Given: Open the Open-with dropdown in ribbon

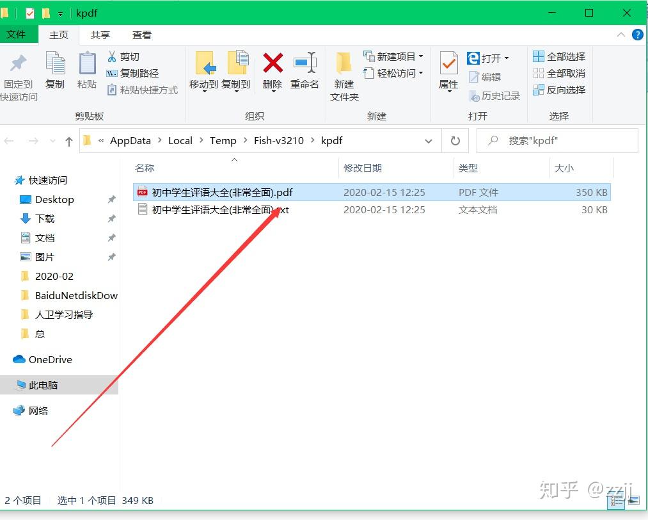Looking at the screenshot, I should [507, 58].
